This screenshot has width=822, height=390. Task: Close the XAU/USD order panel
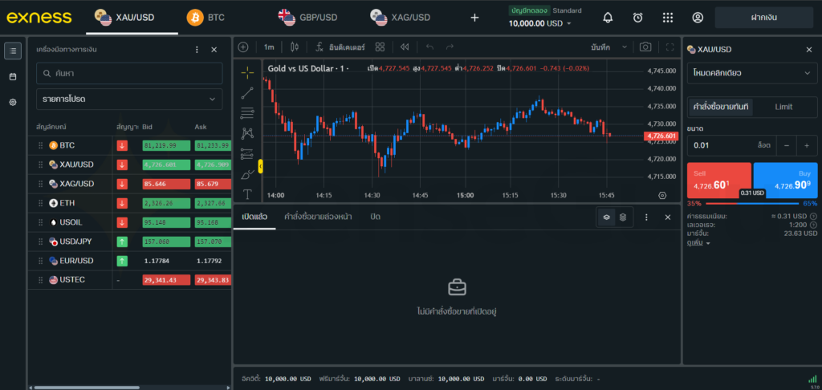[808, 49]
